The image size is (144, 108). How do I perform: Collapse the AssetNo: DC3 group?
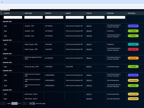(x=1, y=40)
